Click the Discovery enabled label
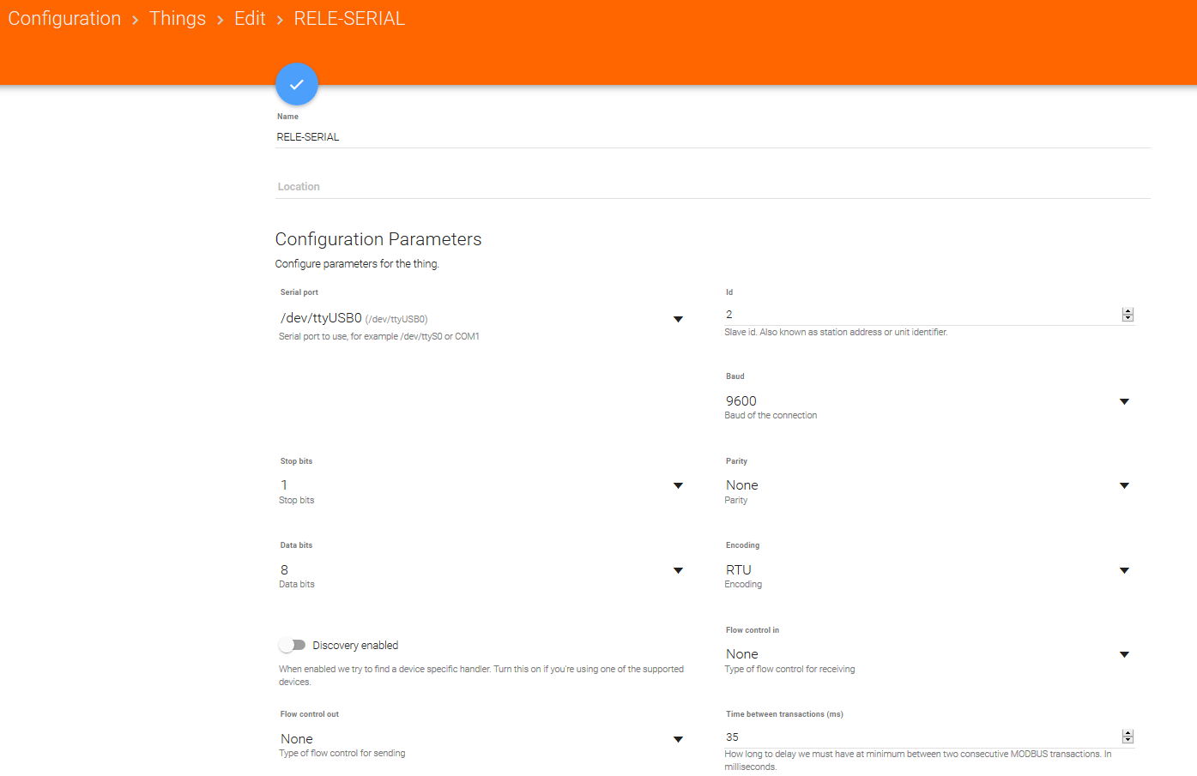Viewport: 1197px width, 776px height. pyautogui.click(x=355, y=646)
